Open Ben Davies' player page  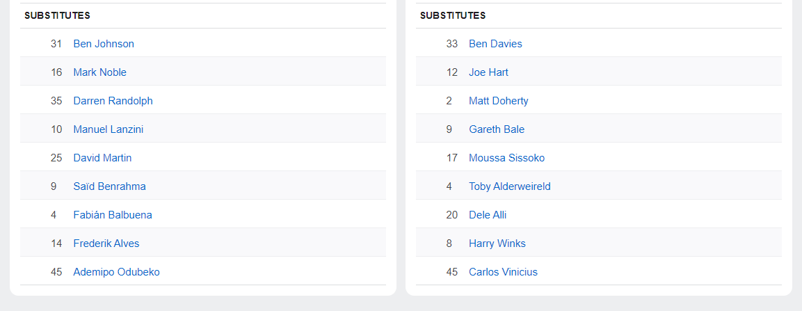tap(495, 44)
